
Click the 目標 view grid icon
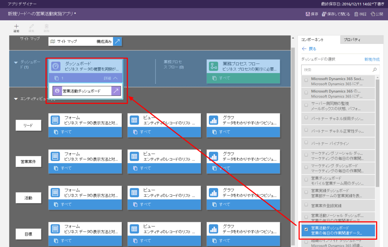tap(135, 229)
